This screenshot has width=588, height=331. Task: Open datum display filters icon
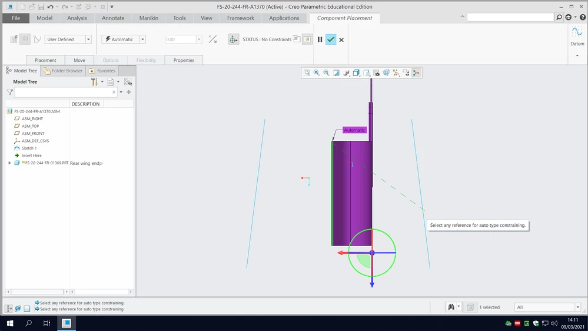pos(396,73)
